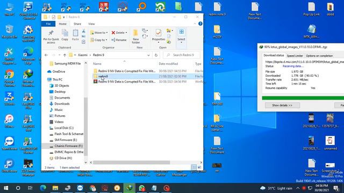Open the This PC desktop icon
The width and height of the screenshot is (344, 193).
tap(9, 10)
